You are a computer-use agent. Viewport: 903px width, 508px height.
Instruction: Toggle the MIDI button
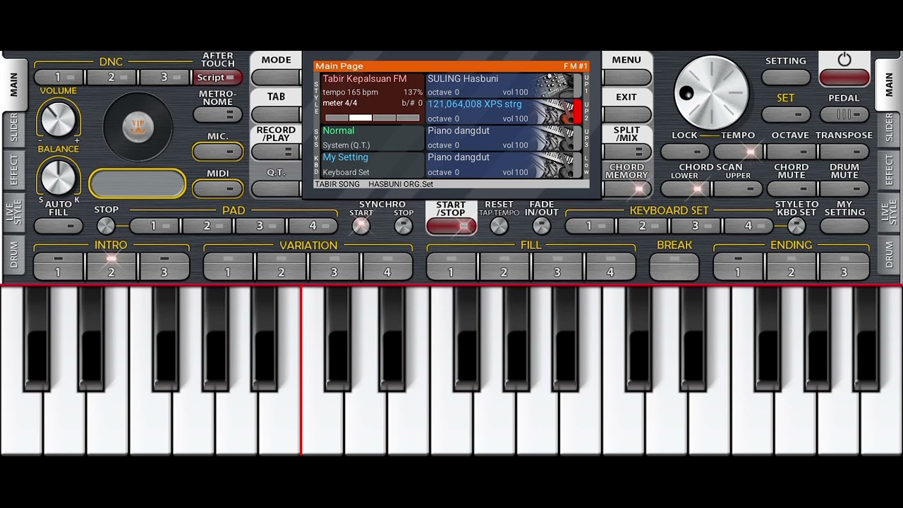[x=218, y=188]
